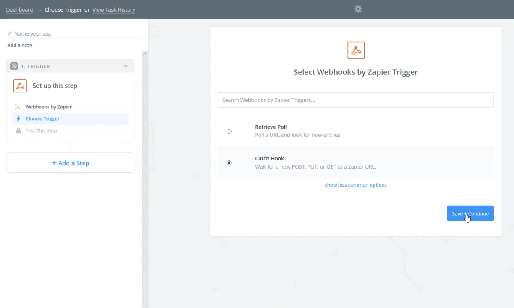514x308 pixels.
Task: Click the lock icon beside Test This Step
Action: pyautogui.click(x=18, y=130)
